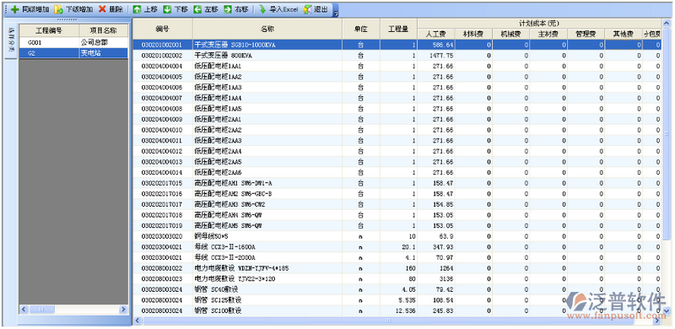The height and width of the screenshot is (329, 675).
Task: Add a sub-level item with 下级增加
Action: point(73,9)
